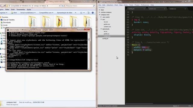
Task: Click the Abrir toolbar button
Action: click(x=14, y=13)
